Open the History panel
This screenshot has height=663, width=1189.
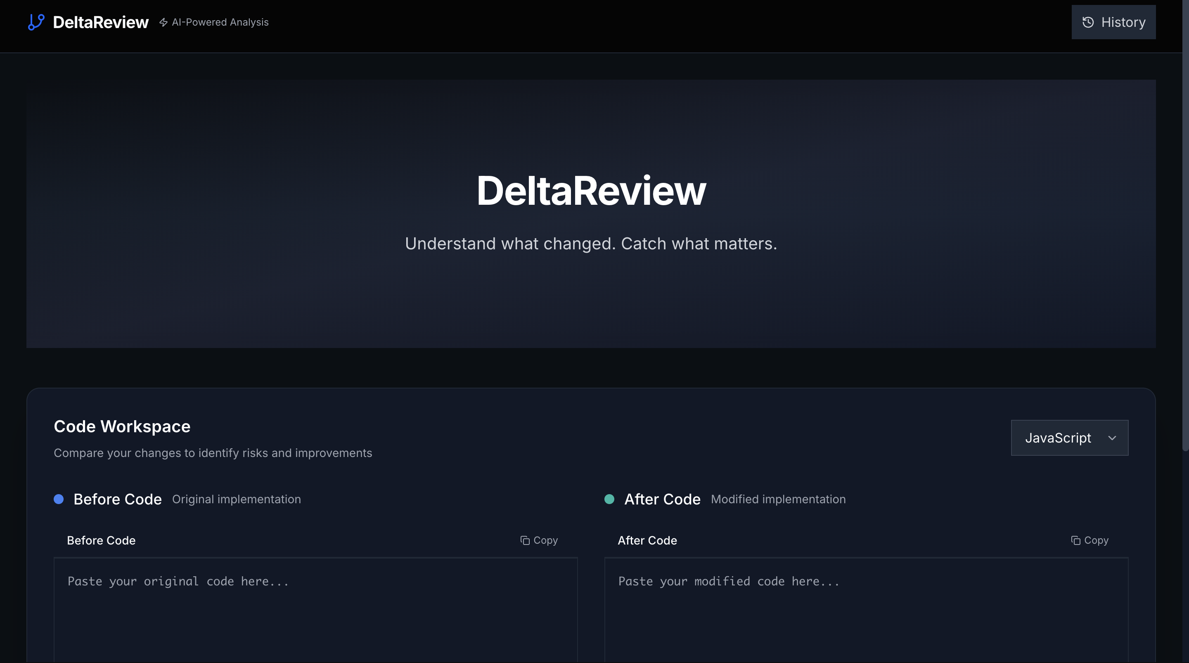[x=1113, y=22]
